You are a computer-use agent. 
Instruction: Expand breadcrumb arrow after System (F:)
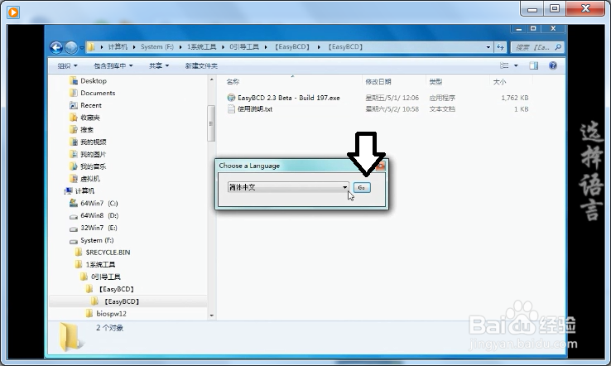click(180, 47)
